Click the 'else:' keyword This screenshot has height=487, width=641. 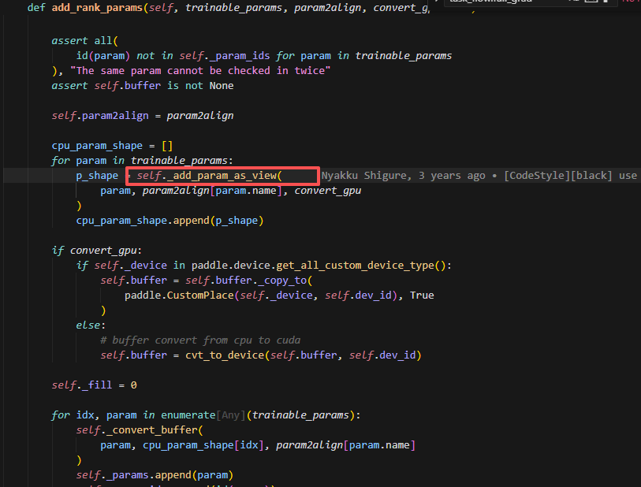point(90,325)
